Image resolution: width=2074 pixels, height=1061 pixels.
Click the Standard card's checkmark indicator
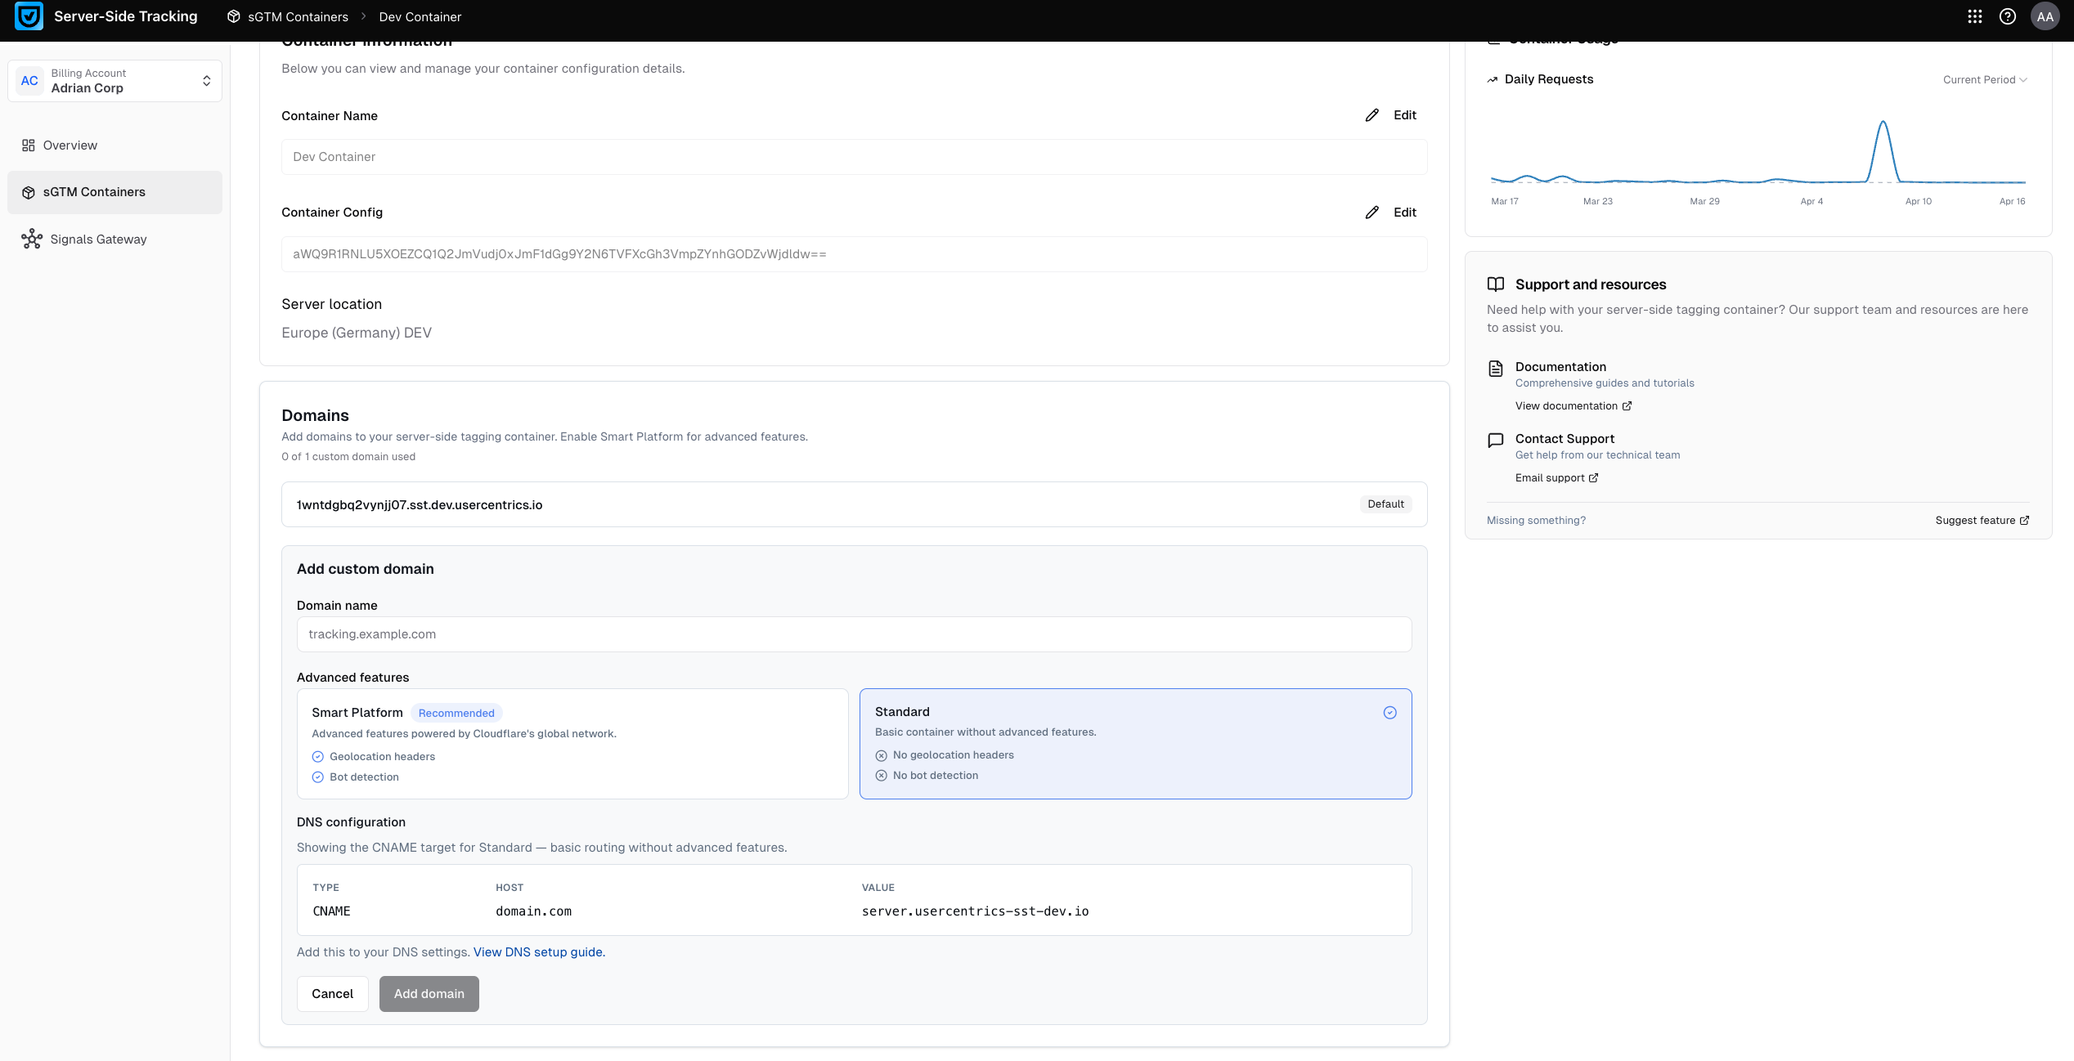point(1389,713)
